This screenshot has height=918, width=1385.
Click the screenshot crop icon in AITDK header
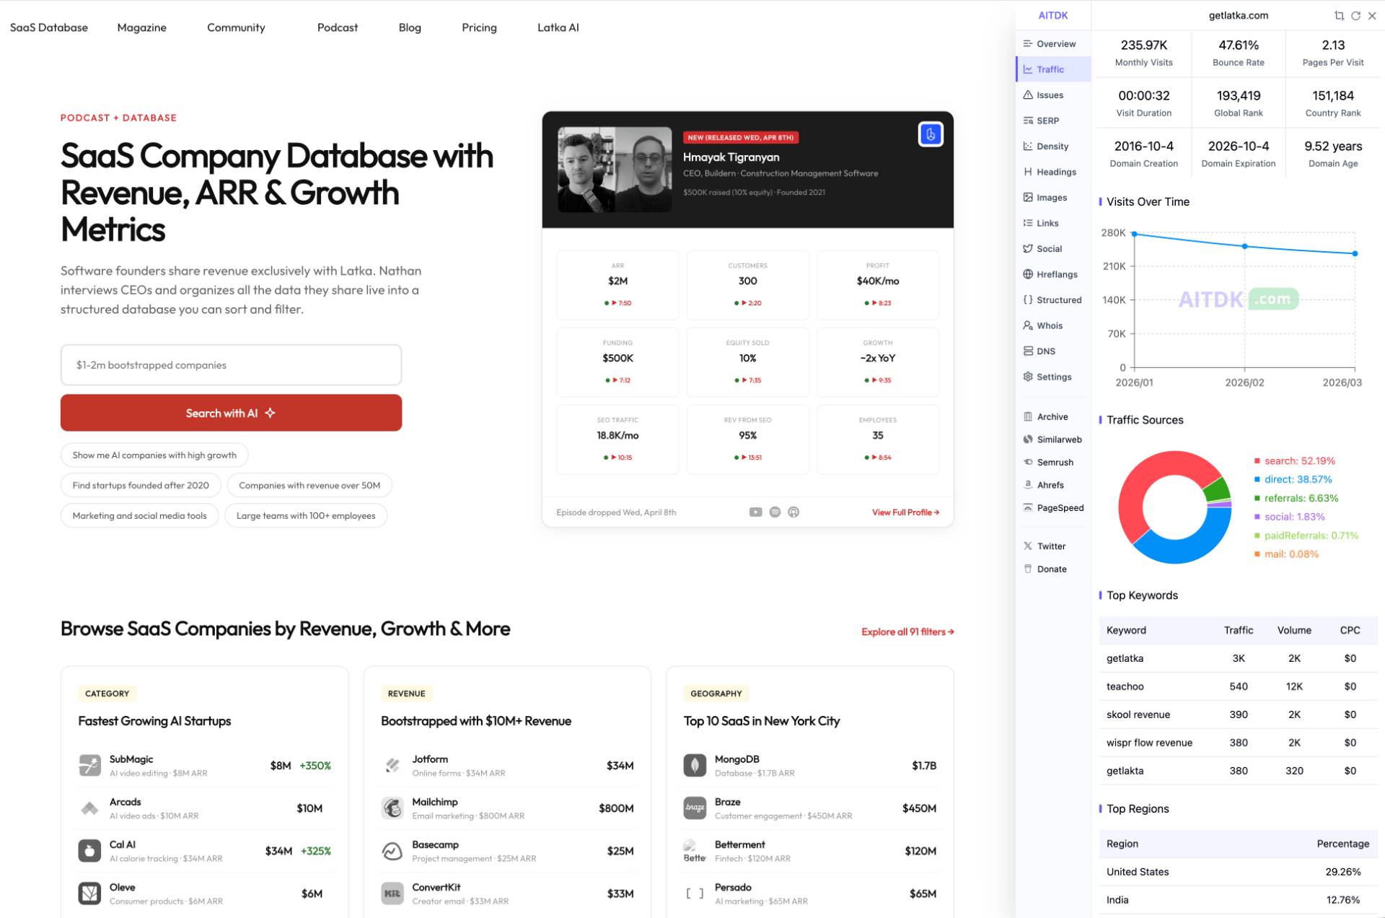(1339, 15)
